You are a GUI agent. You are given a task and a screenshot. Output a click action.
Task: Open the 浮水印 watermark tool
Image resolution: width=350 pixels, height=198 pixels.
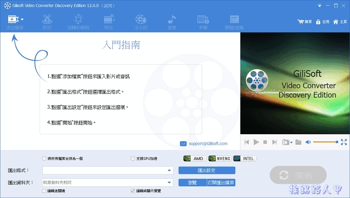(141, 22)
